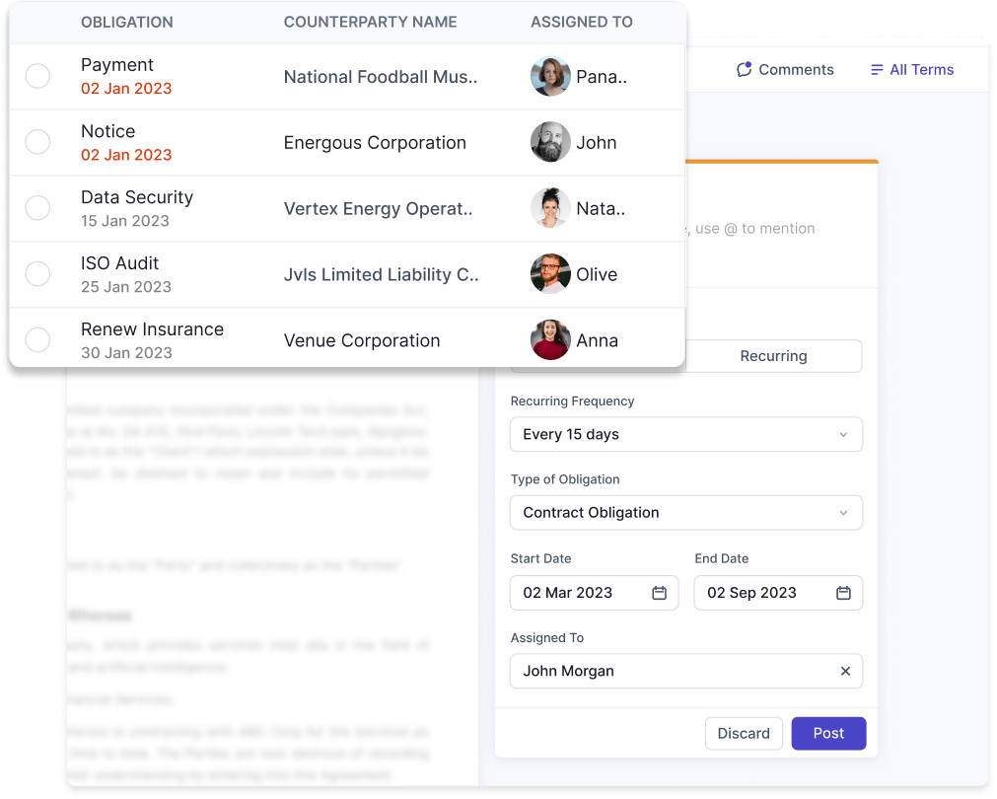Click the Start Date 02 Mar 2023 field

tap(594, 593)
